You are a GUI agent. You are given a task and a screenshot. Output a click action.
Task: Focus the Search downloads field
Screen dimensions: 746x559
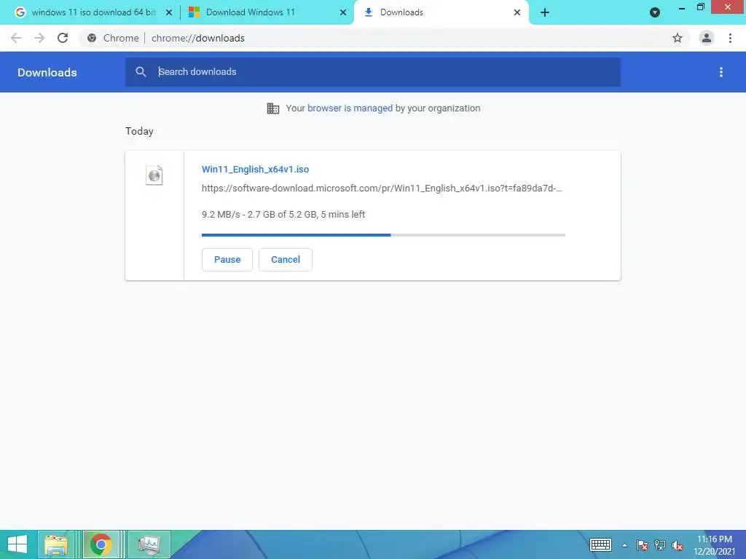pyautogui.click(x=373, y=72)
